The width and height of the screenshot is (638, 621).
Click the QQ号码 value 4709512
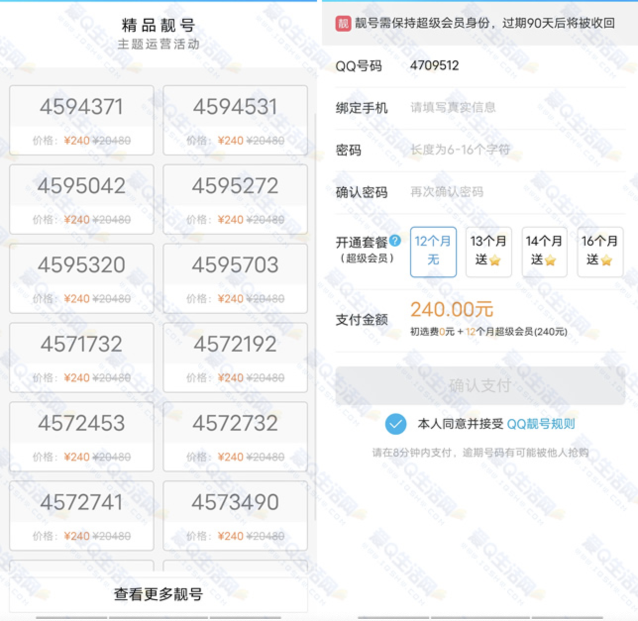pyautogui.click(x=434, y=65)
